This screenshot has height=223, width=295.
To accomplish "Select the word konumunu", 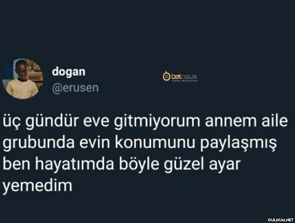I will pyautogui.click(x=155, y=143).
